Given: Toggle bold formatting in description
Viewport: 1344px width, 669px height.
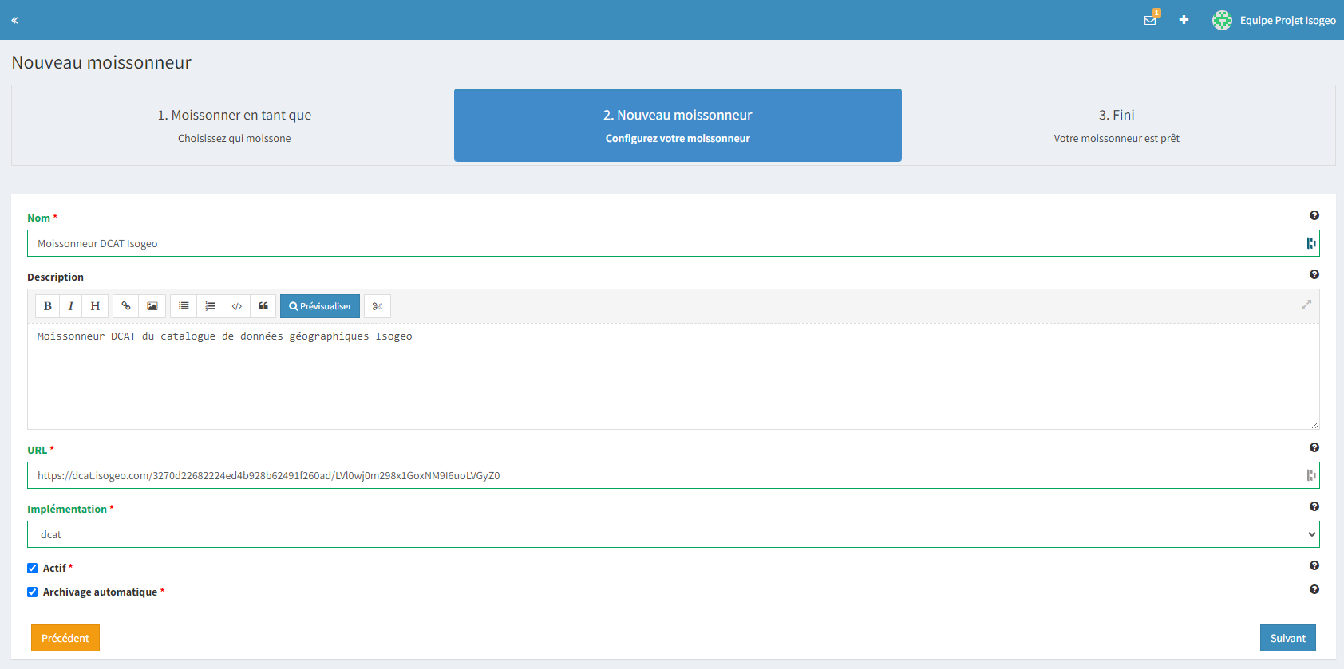Looking at the screenshot, I should pyautogui.click(x=48, y=306).
